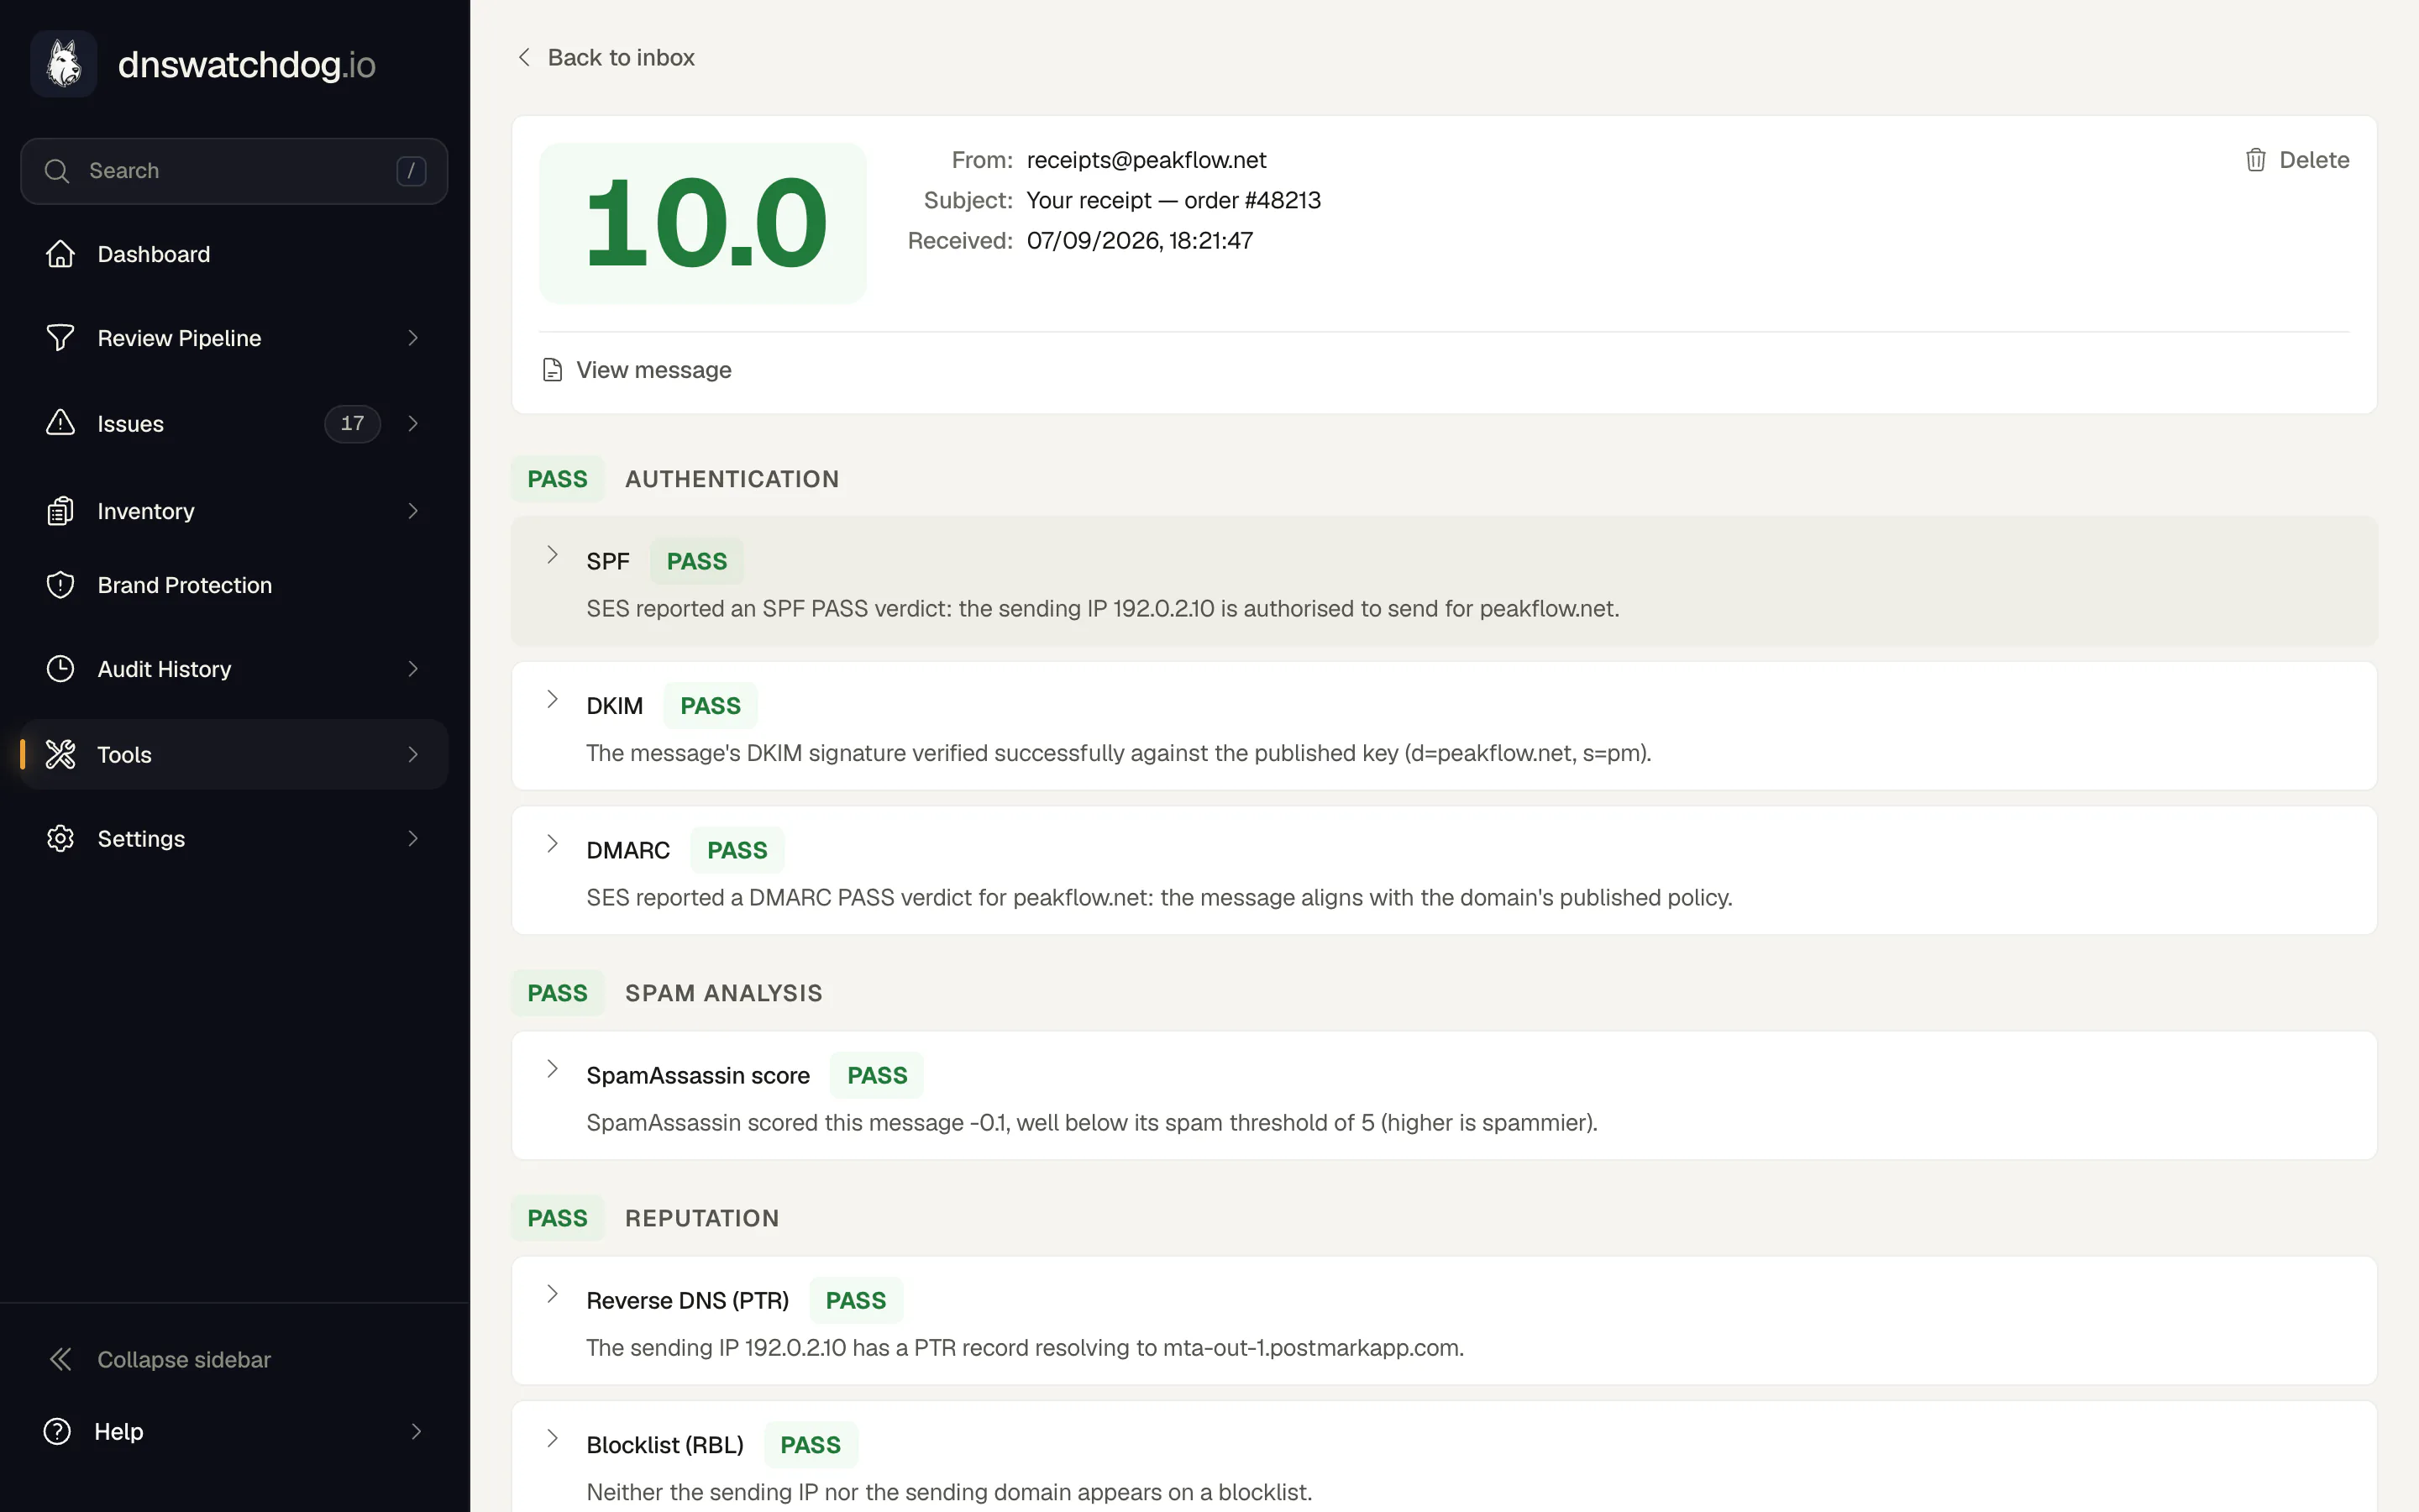Open the Brand Protection menu item
Viewport: 2419px width, 1512px height.
tap(234, 585)
